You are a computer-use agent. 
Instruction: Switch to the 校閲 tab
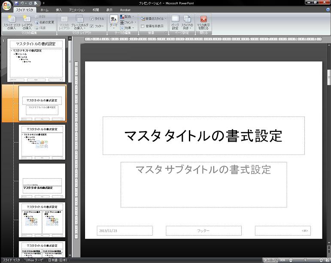[x=96, y=10]
